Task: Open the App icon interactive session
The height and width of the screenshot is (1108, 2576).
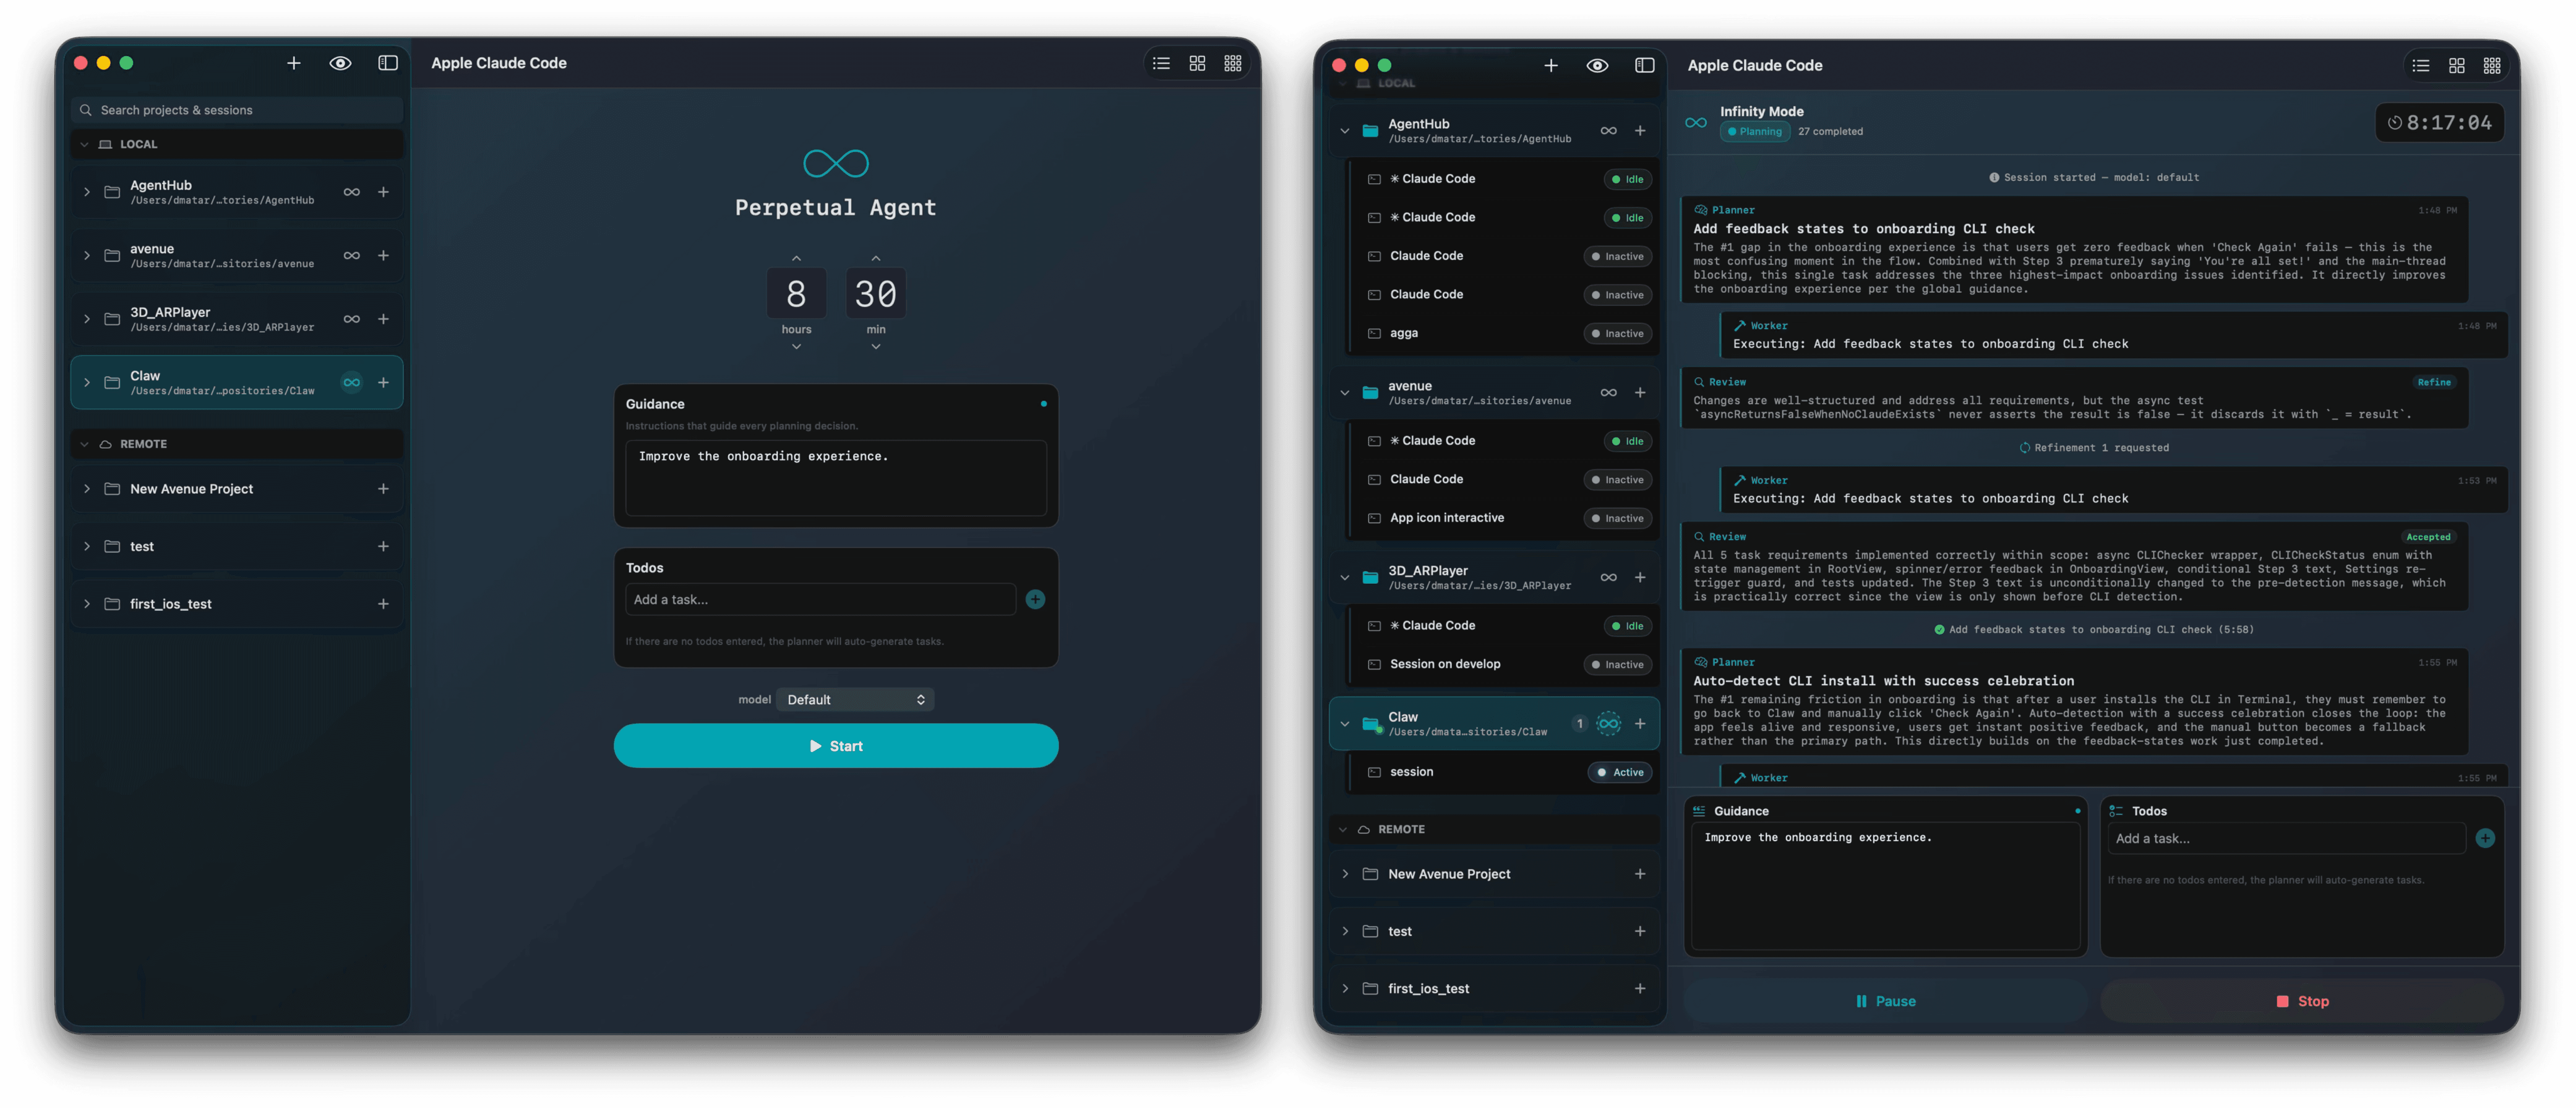Action: pyautogui.click(x=1446, y=518)
